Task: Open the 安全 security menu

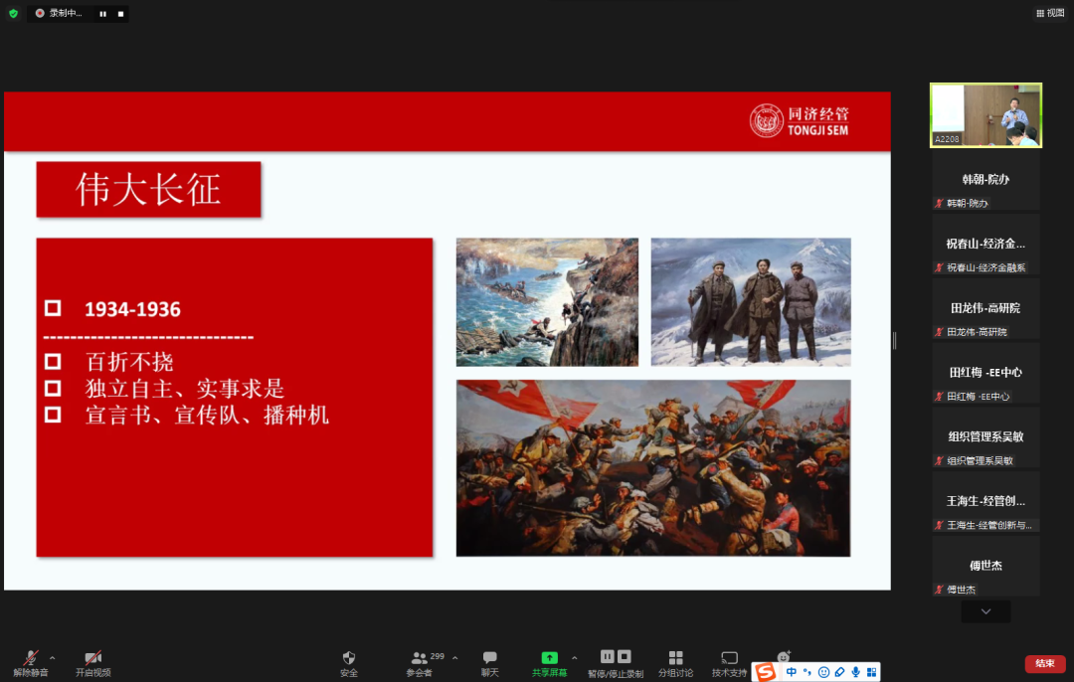Action: click(x=349, y=663)
